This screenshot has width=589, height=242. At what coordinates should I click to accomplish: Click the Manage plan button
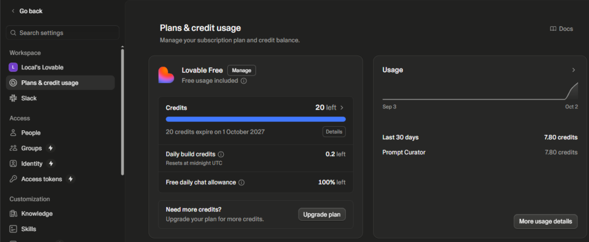(x=242, y=71)
